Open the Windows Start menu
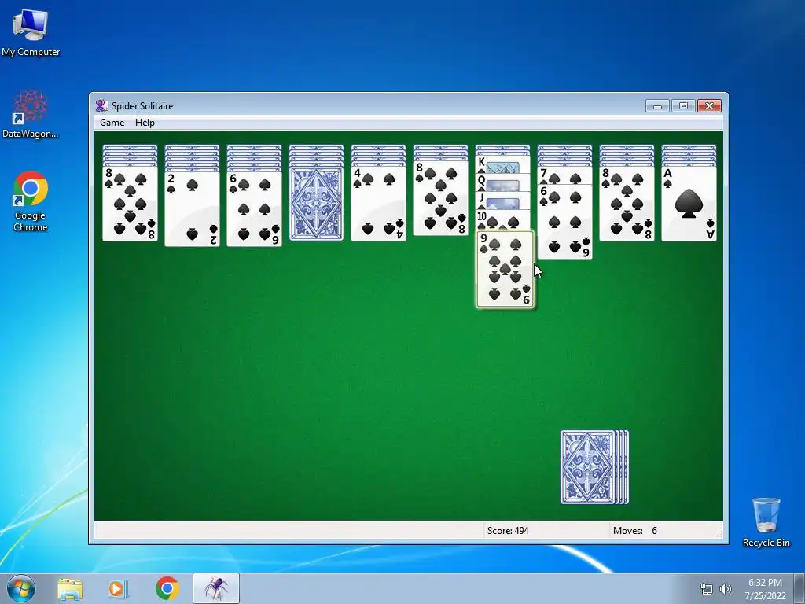 click(x=20, y=588)
